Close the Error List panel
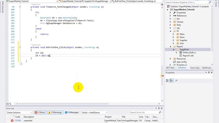 [x=162, y=108]
